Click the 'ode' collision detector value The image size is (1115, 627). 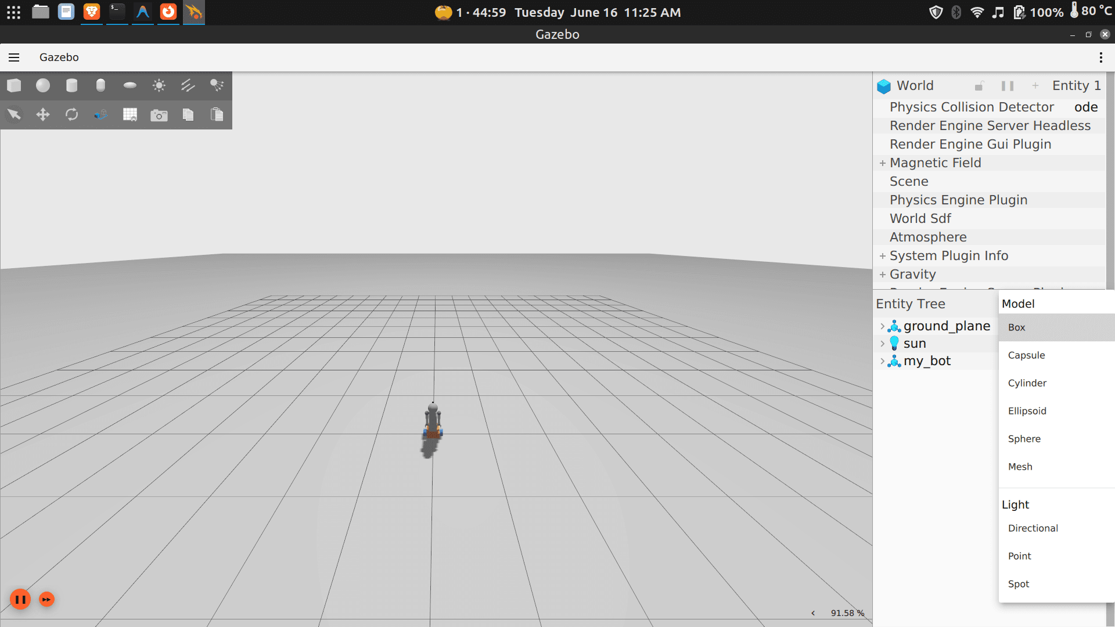coord(1085,107)
